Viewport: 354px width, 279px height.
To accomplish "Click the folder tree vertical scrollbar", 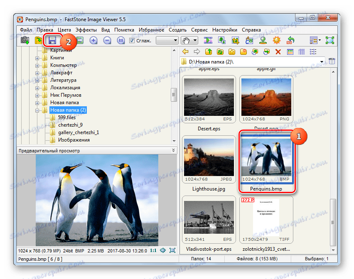I will click(174, 95).
